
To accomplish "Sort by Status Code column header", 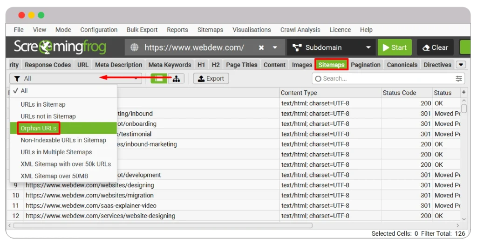I will 407,93.
